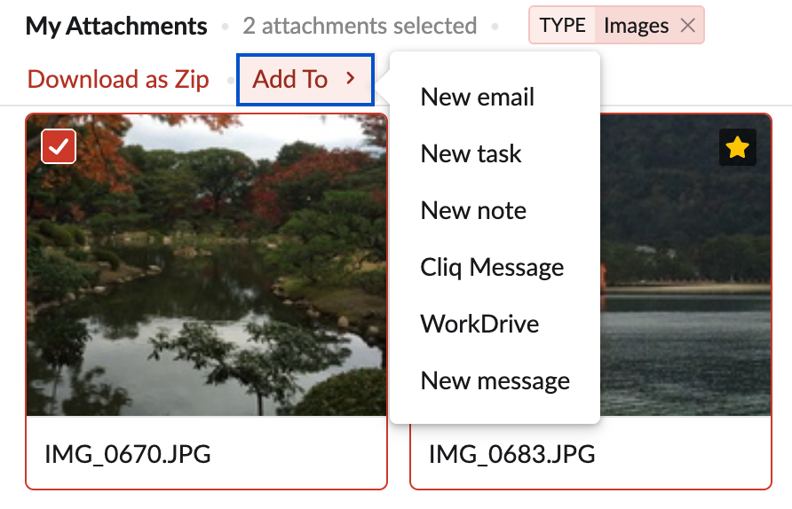Click the IMG_0670.JPG file name

point(128,455)
